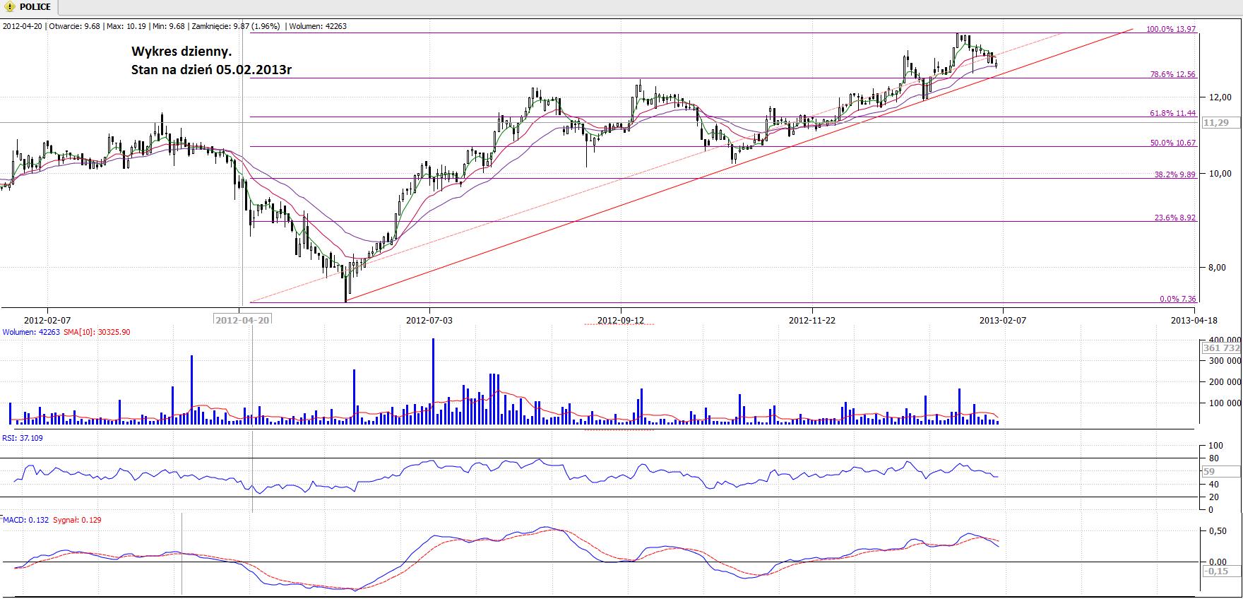Click the 2013-04-18 date axis label
This screenshot has width=1243, height=599.
tap(1194, 321)
